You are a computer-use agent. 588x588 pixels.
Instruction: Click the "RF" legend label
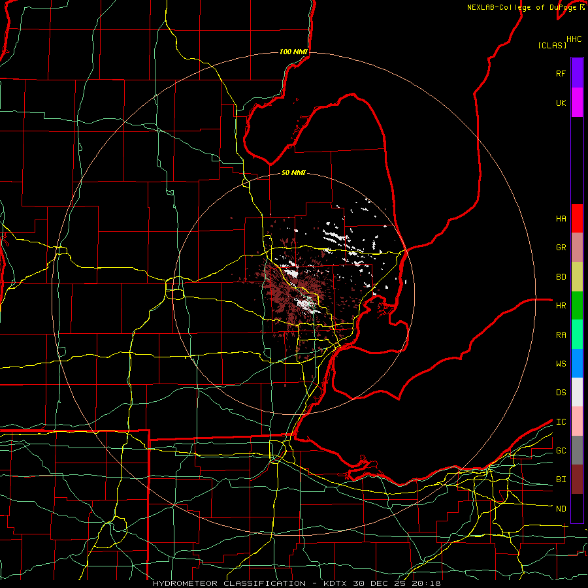tap(561, 73)
